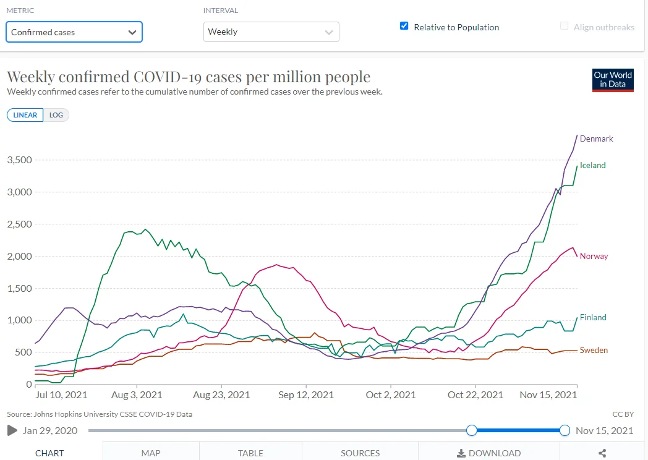Viewport: 648px width, 460px height.
Task: Select the LINEAR scale option
Action: pyautogui.click(x=25, y=115)
